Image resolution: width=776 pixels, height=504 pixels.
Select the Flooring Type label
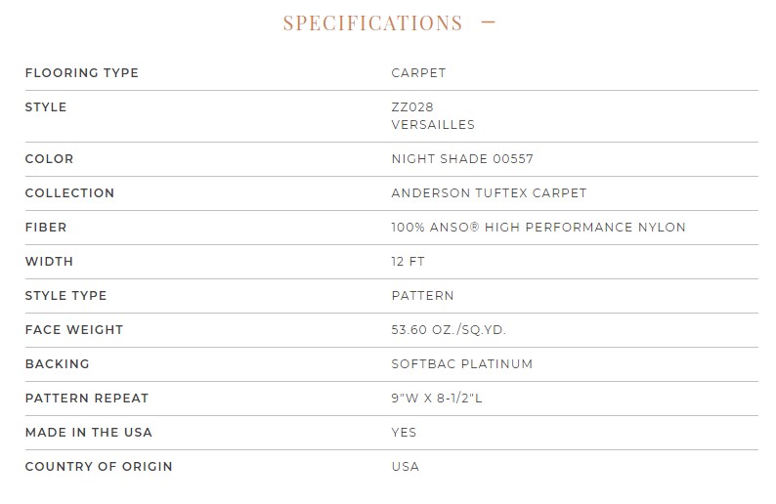tap(82, 72)
